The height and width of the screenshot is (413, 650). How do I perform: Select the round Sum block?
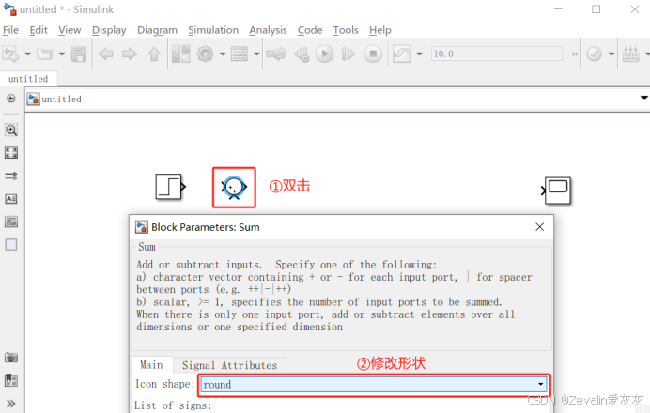coord(234,187)
